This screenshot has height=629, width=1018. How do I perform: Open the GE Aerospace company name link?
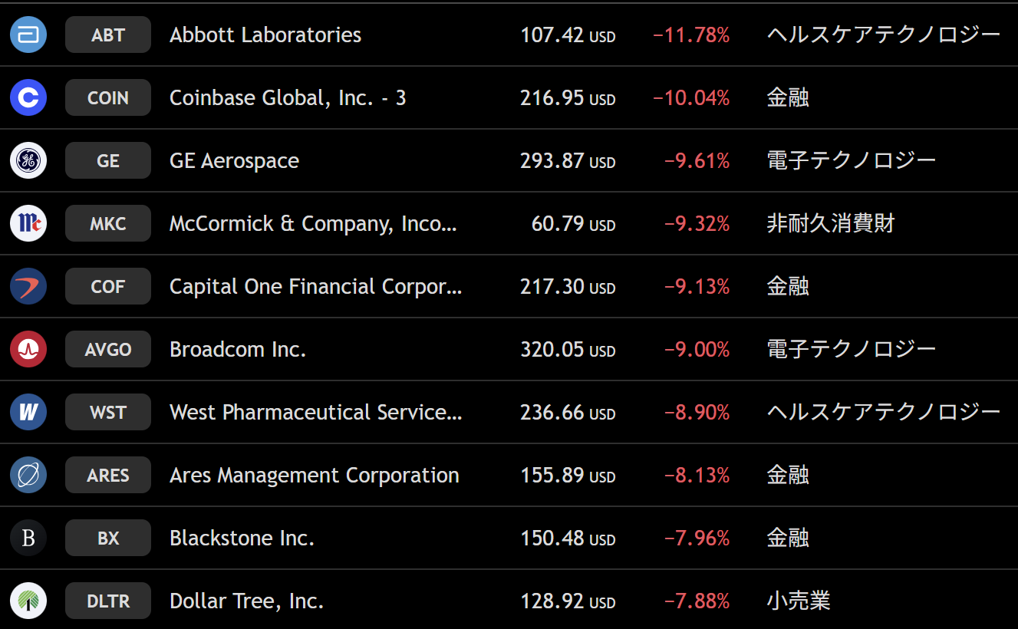234,161
